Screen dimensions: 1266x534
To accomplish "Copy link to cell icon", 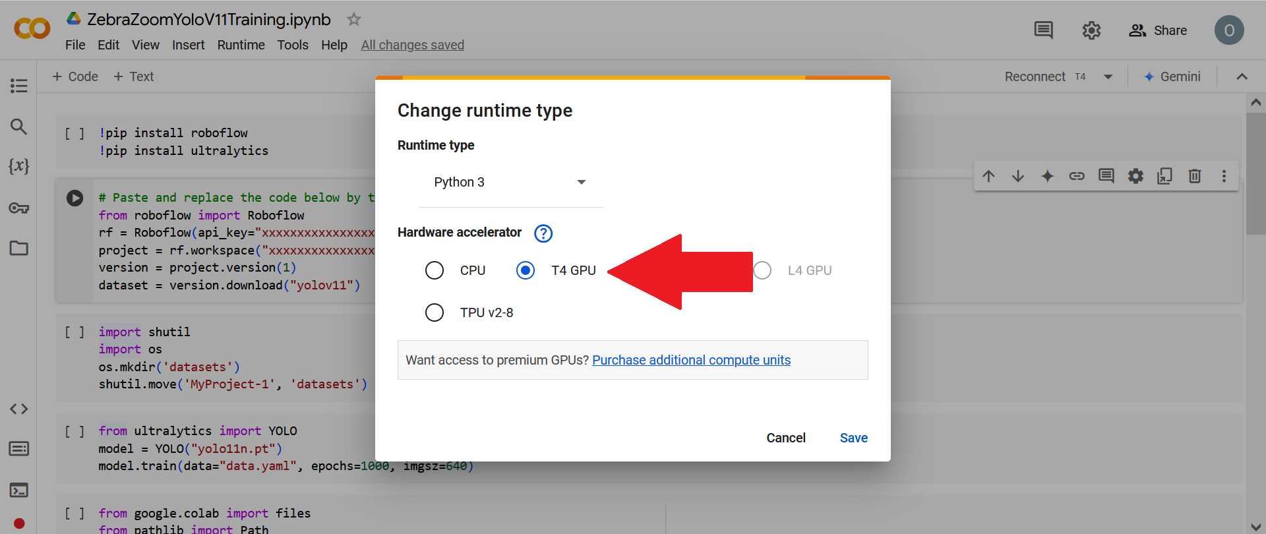I will click(1077, 176).
